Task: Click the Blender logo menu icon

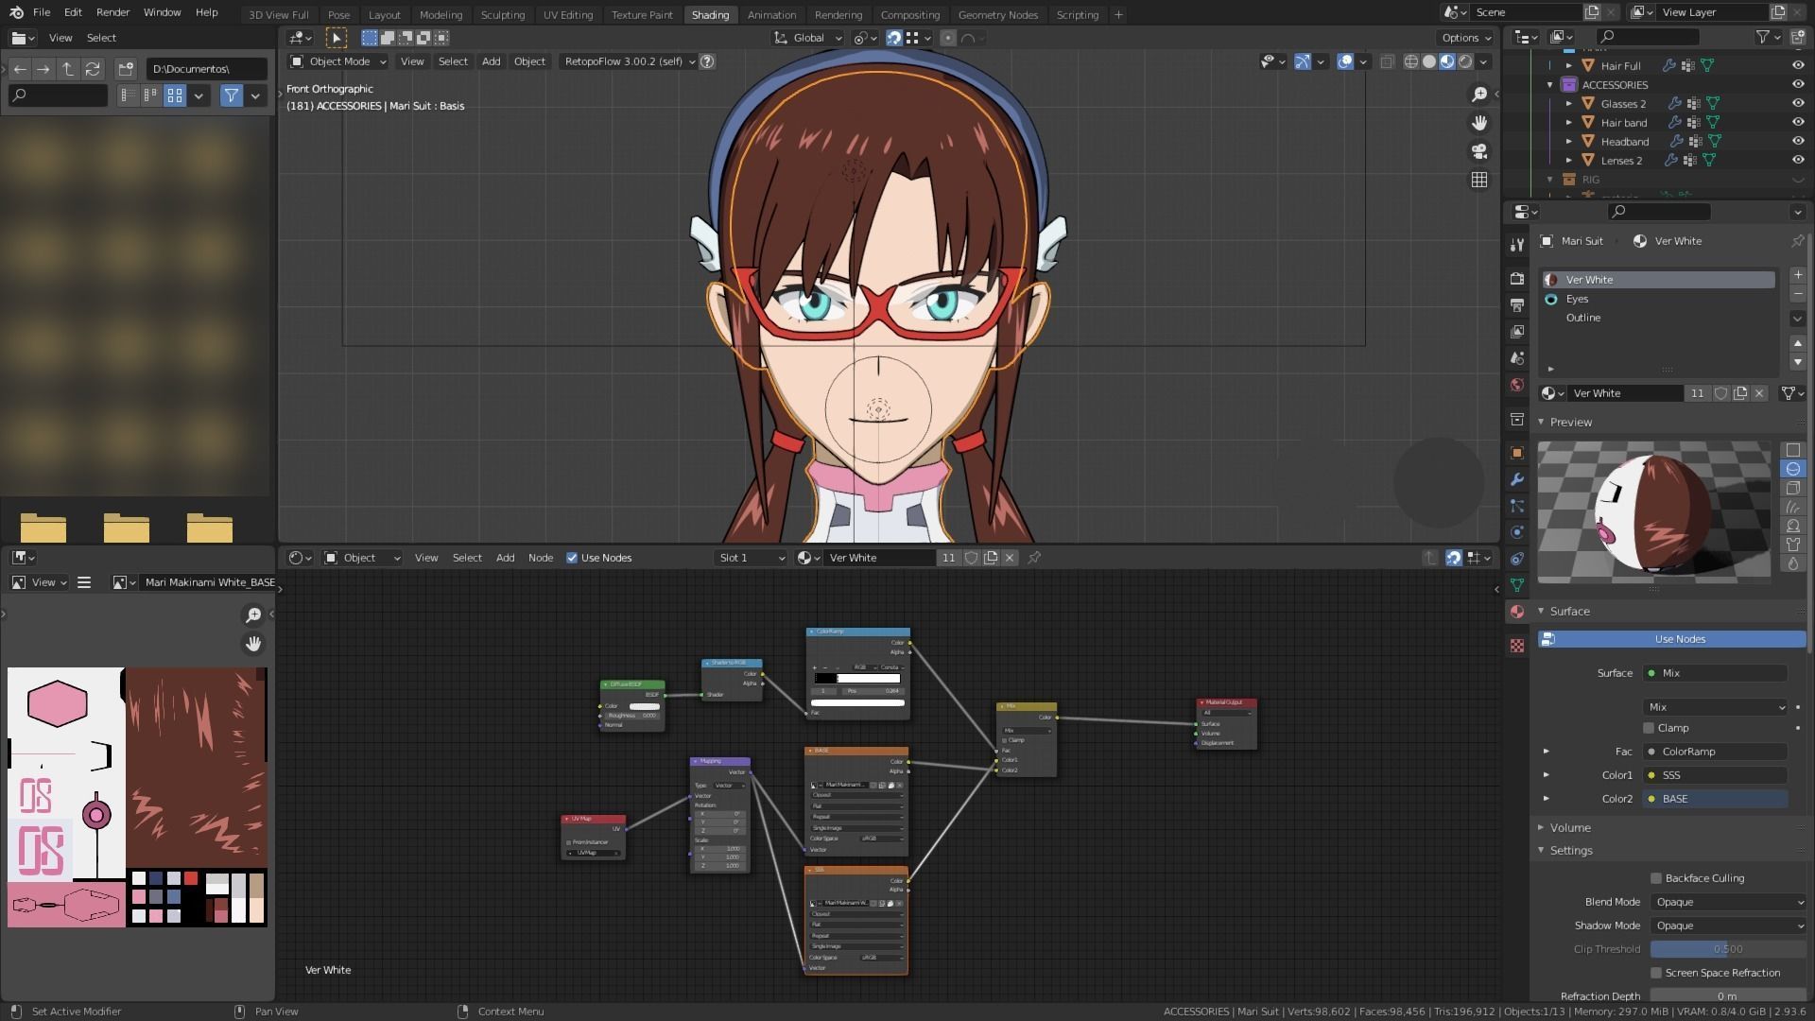Action: pos(16,12)
